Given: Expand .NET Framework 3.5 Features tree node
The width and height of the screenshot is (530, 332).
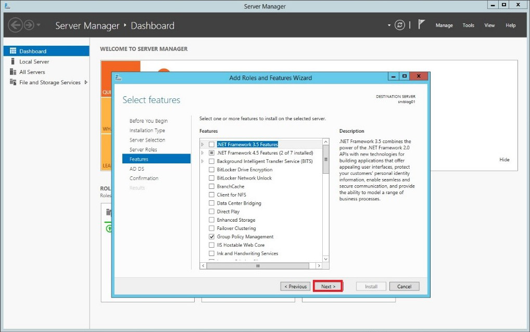Looking at the screenshot, I should coord(203,145).
